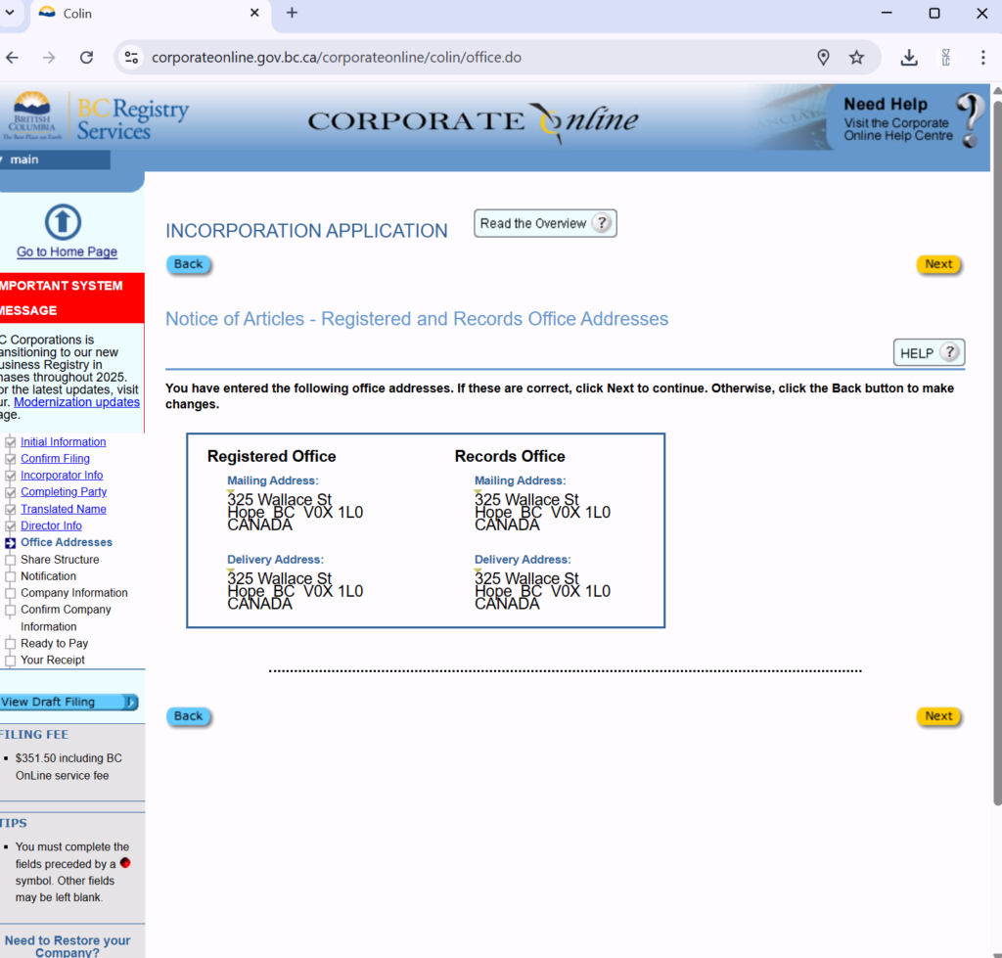Screen dimensions: 1002x958
Task: Switch to the Colin browser tab
Action: (x=147, y=14)
